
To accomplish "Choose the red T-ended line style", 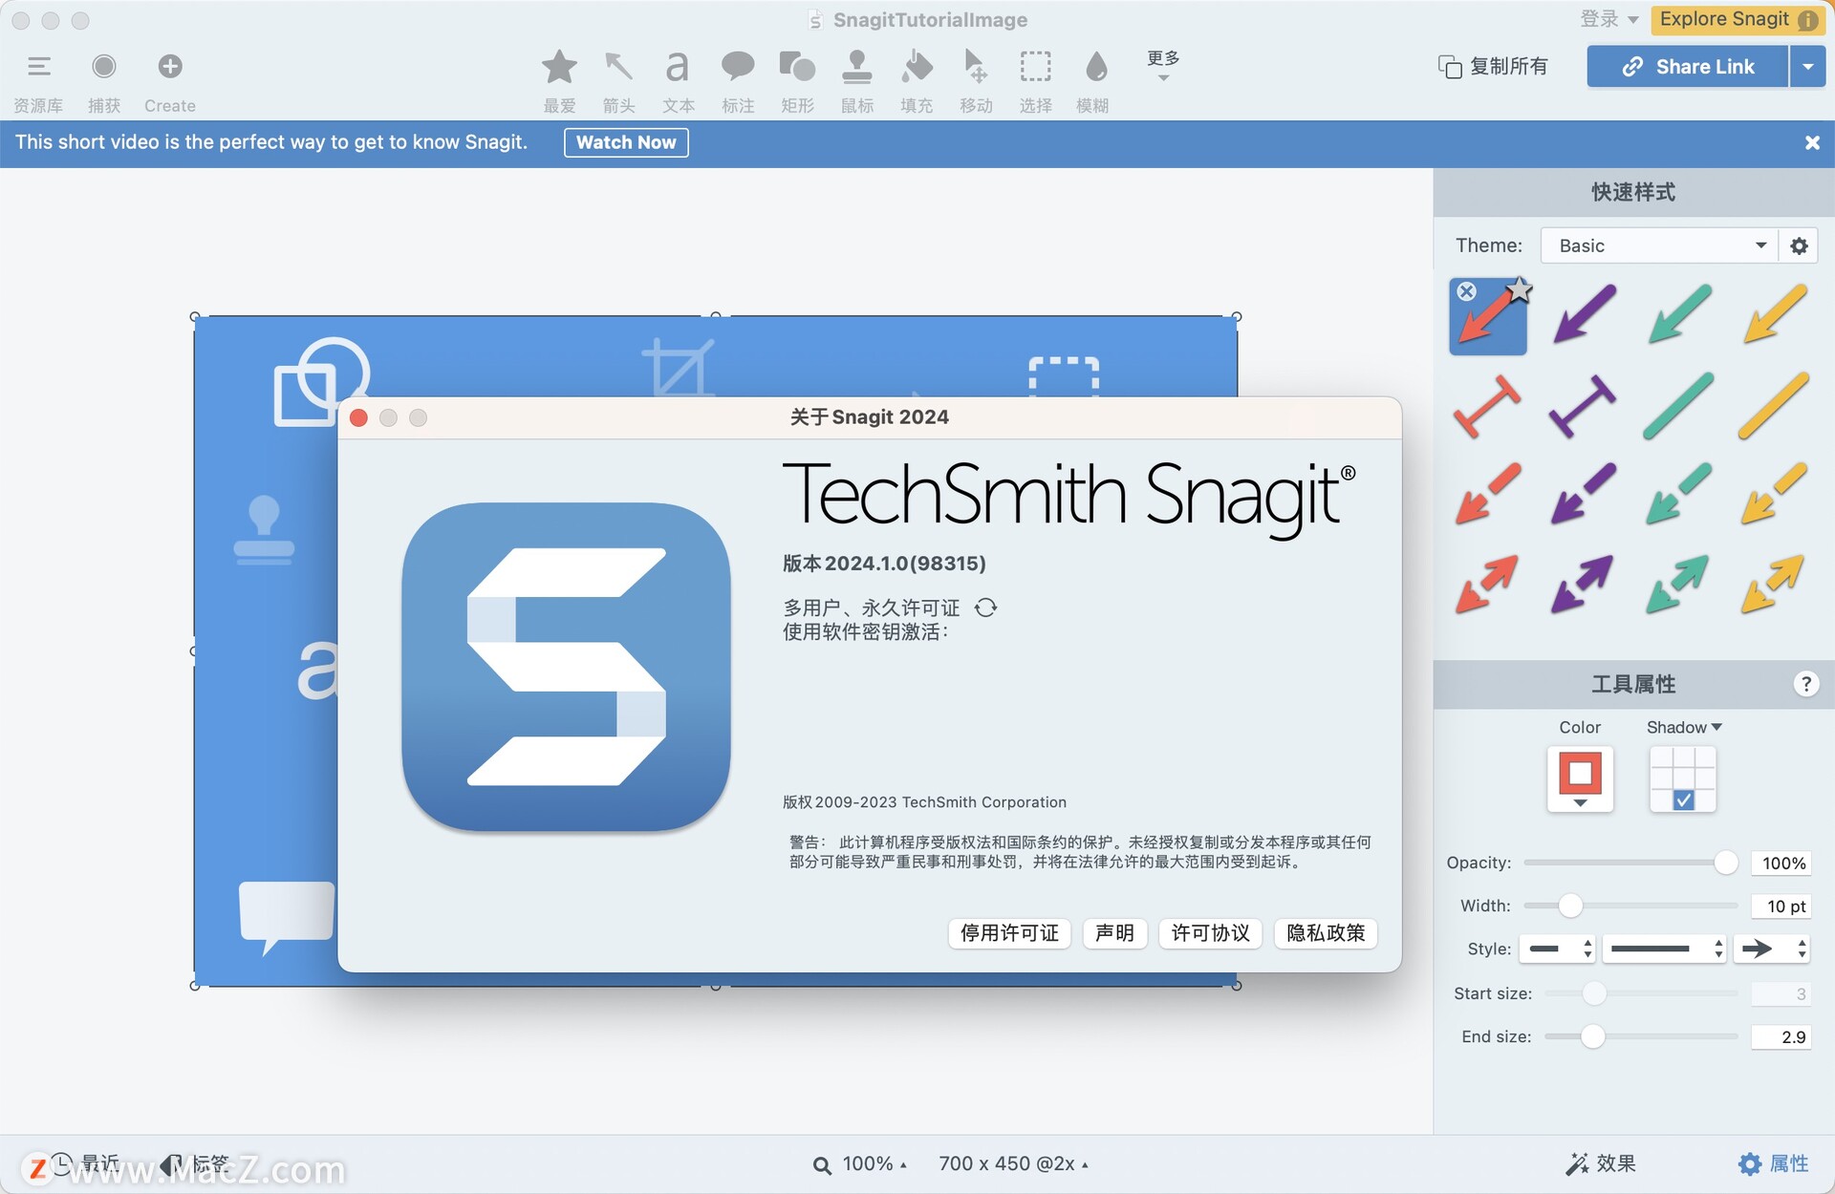I will coord(1488,406).
